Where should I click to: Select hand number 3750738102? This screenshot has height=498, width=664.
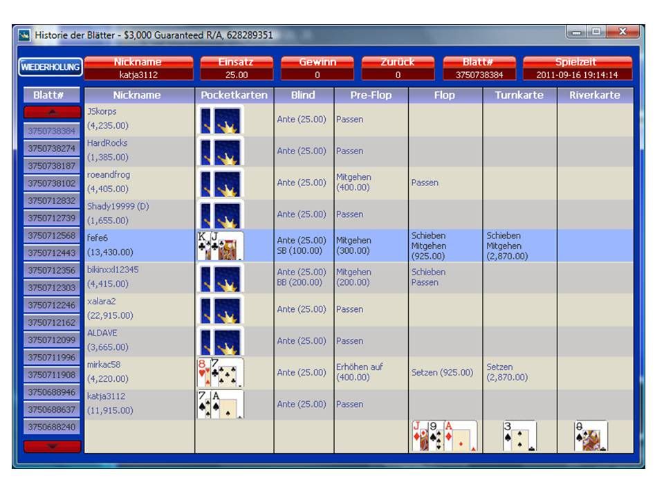tap(52, 183)
